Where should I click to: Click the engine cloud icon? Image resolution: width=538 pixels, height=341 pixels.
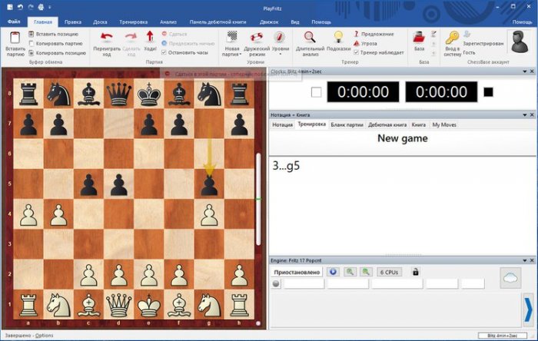(510, 277)
